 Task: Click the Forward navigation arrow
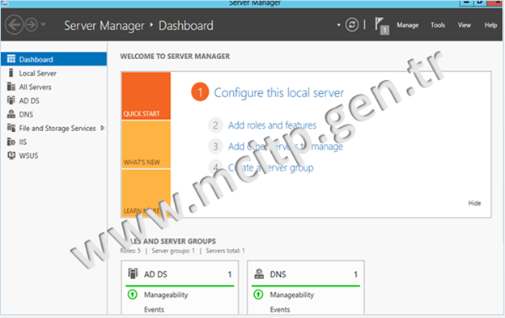(x=32, y=25)
